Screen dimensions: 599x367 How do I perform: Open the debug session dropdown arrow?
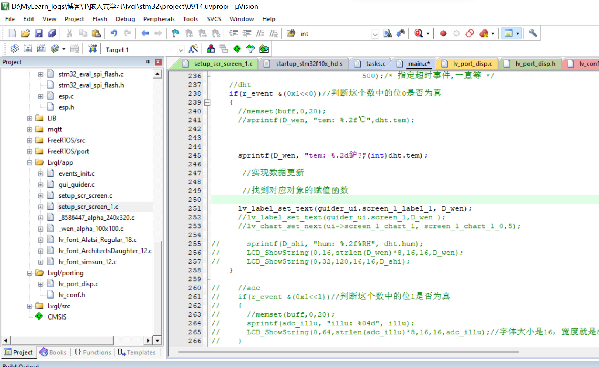coord(428,33)
